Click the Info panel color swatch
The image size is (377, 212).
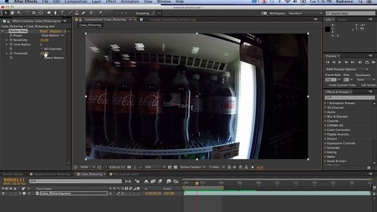point(328,29)
